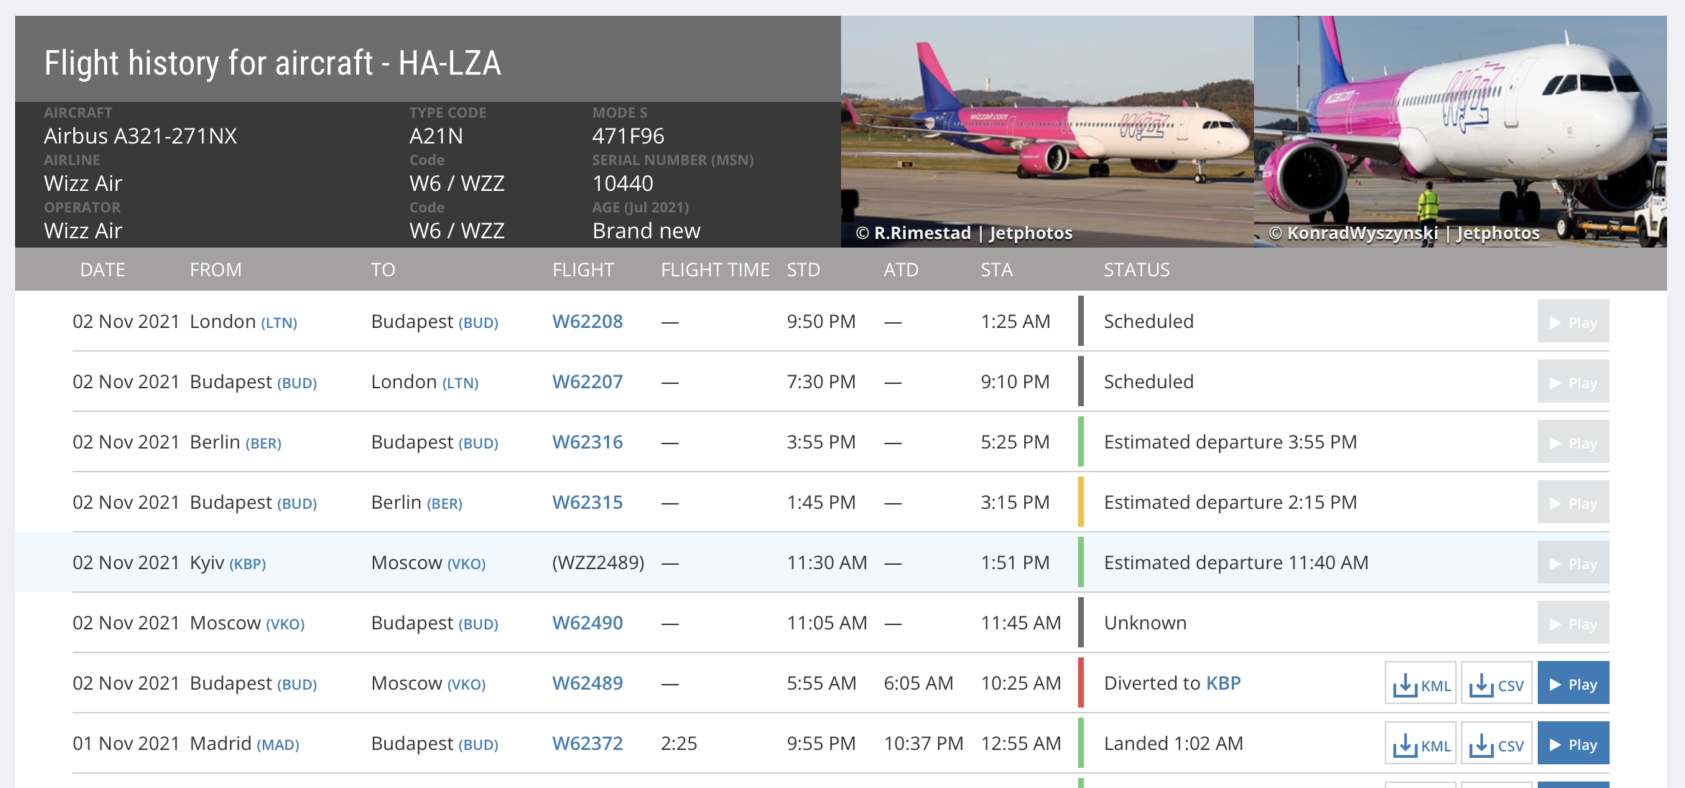The image size is (1685, 788).
Task: Download CSV for flight W62489
Action: [x=1496, y=684]
